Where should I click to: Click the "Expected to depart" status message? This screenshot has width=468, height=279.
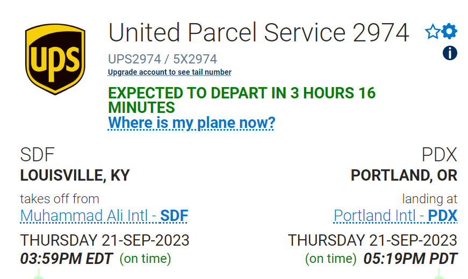241,99
